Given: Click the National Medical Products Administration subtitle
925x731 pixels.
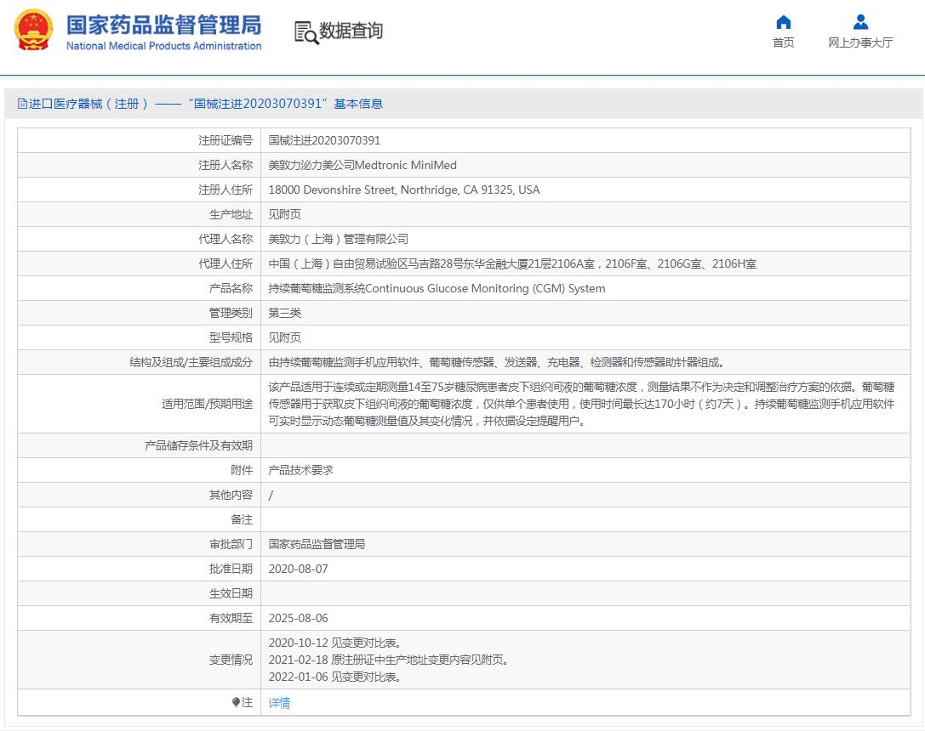Looking at the screenshot, I should [x=163, y=46].
